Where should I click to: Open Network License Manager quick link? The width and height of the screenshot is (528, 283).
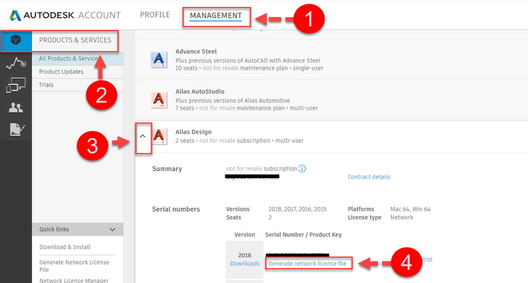(74, 280)
